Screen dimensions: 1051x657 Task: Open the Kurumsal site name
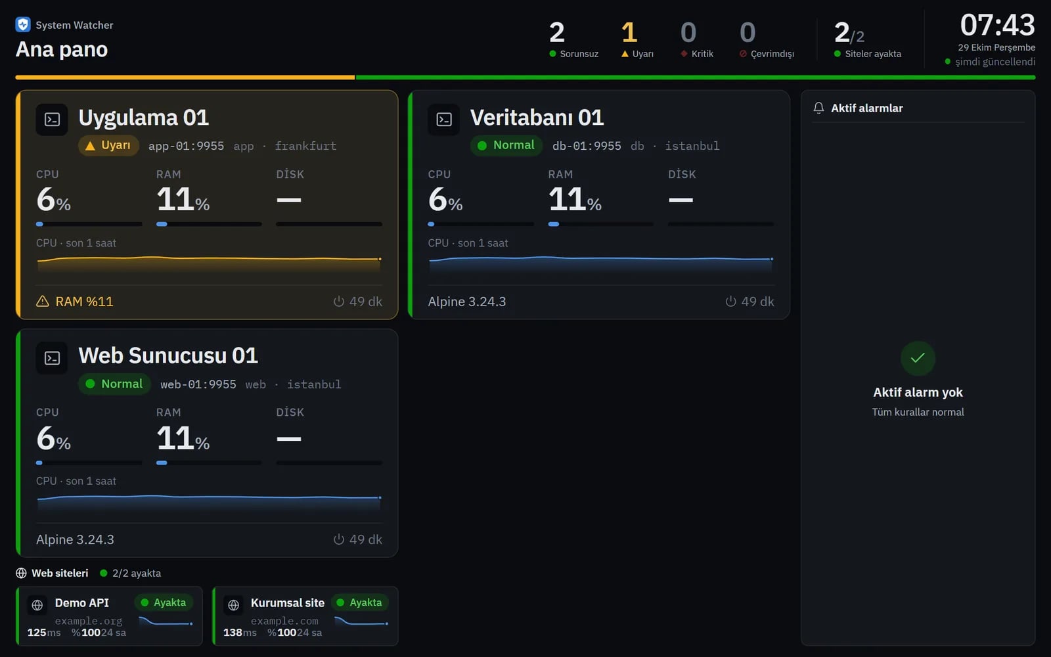click(x=288, y=602)
